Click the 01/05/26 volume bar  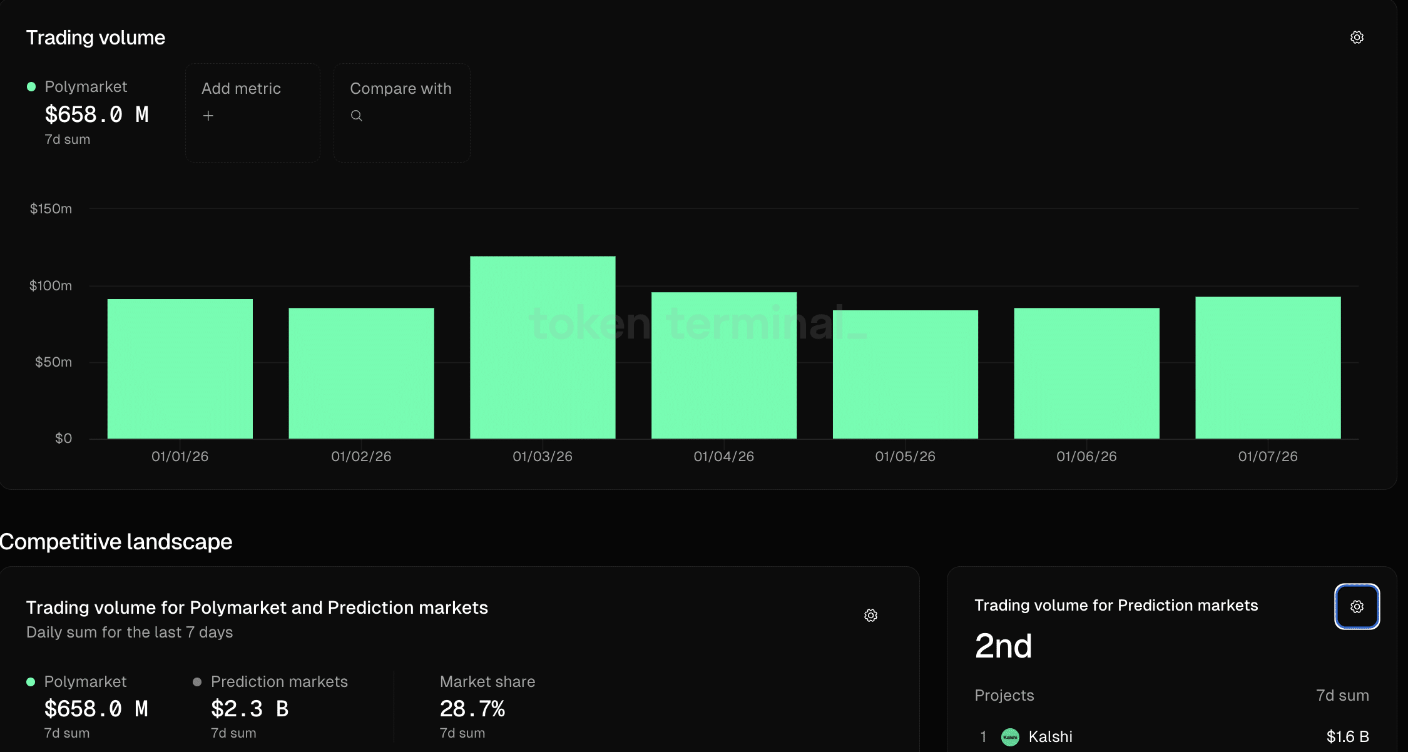pyautogui.click(x=905, y=374)
